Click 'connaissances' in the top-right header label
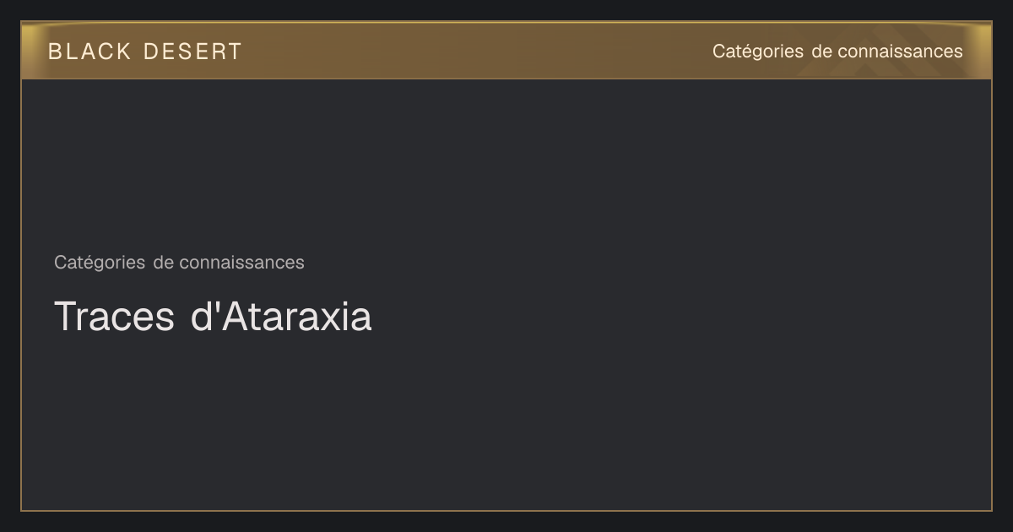The width and height of the screenshot is (1013, 532). click(900, 52)
